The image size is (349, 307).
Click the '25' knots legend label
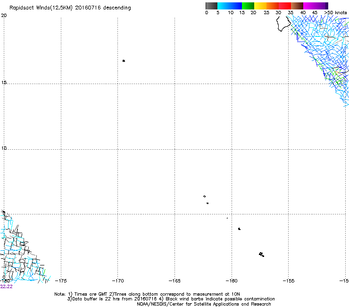[x=266, y=13]
